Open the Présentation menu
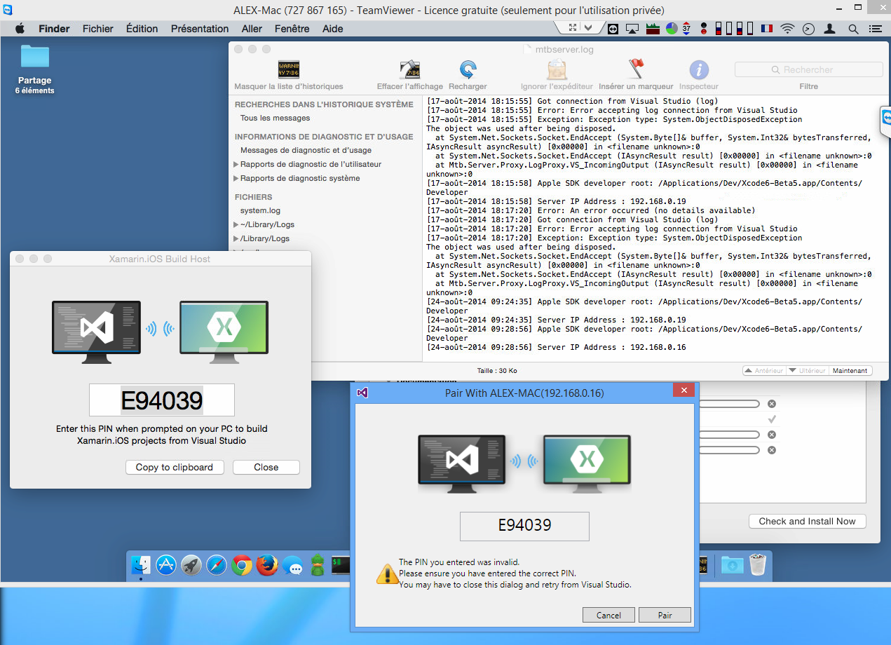The height and width of the screenshot is (645, 891). pyautogui.click(x=200, y=29)
